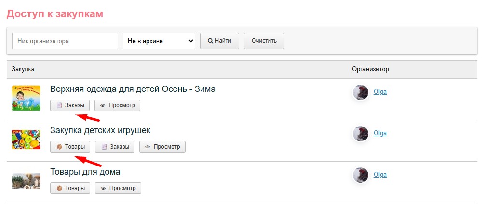Click the Закупка детских игрушек title
Viewport: 483px width, 204px height.
click(100, 130)
